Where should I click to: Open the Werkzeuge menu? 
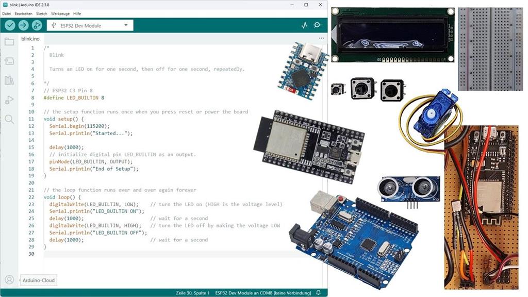(60, 14)
